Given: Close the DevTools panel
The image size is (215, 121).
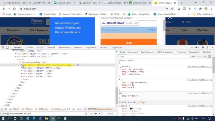Looking at the screenshot, I should click(x=212, y=47).
